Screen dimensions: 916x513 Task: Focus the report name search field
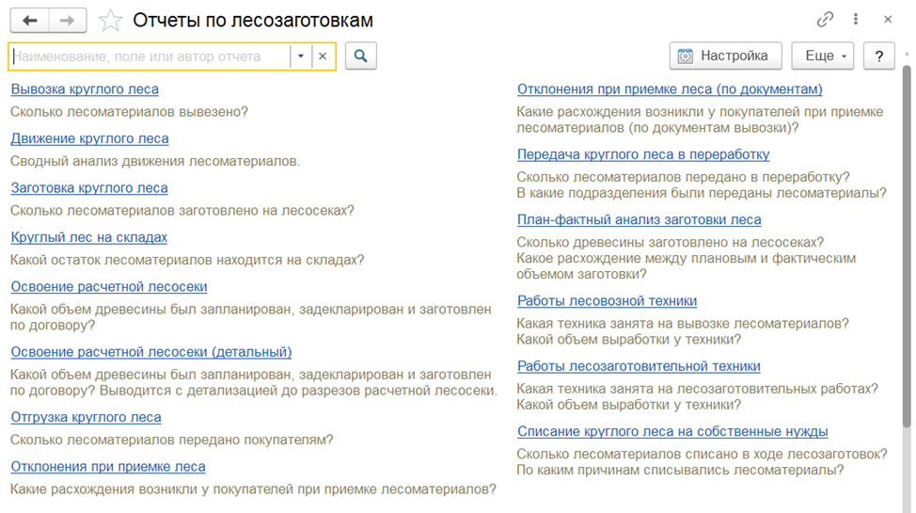tap(150, 56)
